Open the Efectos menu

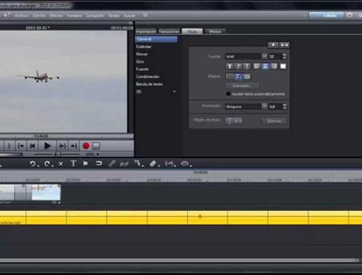pos(56,16)
